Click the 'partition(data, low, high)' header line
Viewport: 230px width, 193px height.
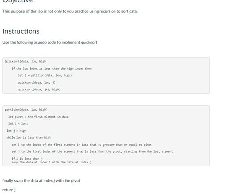26,110
